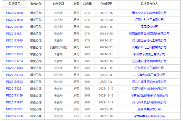
Task: Click holder 陕西美邦药业集团股份有限公司
Action: point(149,34)
